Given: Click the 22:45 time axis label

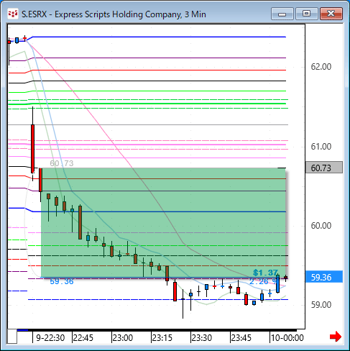Looking at the screenshot, I should [x=83, y=338].
